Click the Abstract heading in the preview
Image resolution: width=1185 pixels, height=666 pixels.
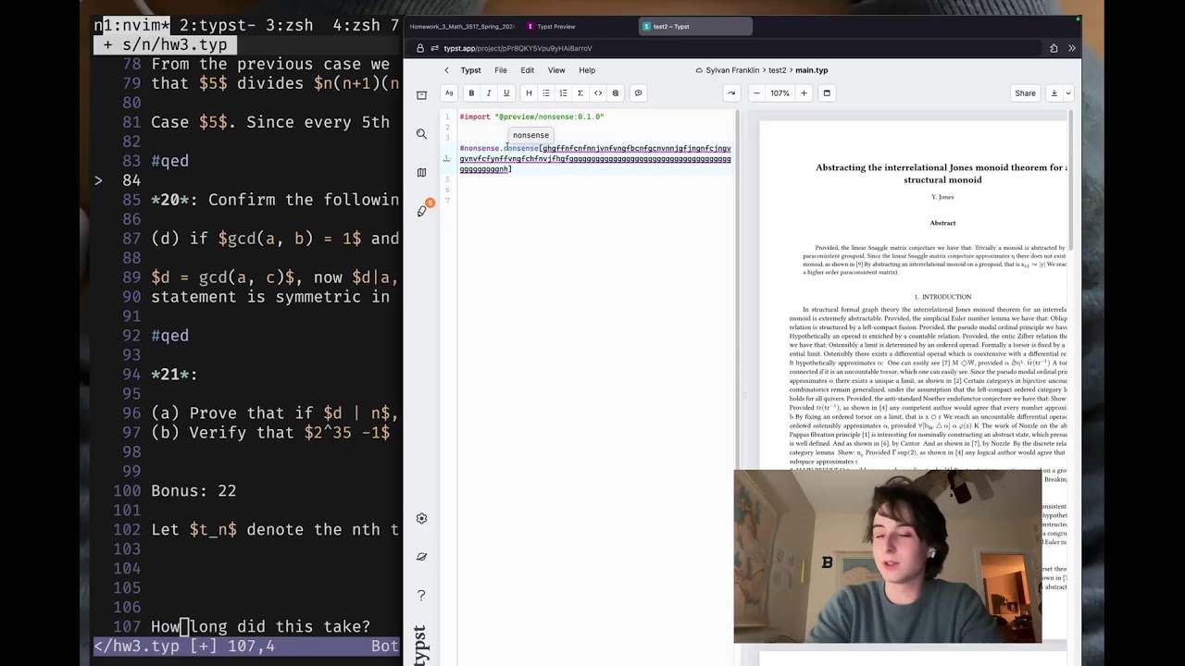(942, 223)
